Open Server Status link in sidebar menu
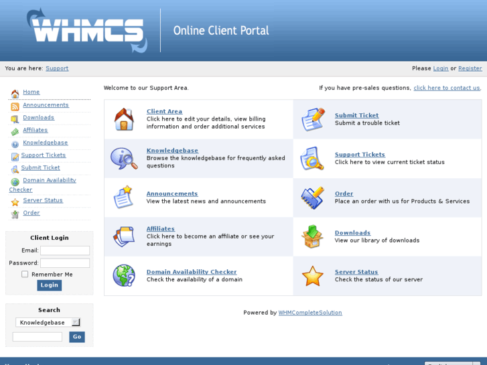487x365 pixels. 43,200
